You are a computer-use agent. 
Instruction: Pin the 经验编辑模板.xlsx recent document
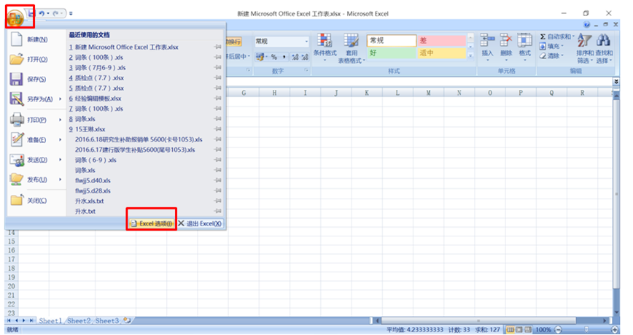tap(218, 98)
